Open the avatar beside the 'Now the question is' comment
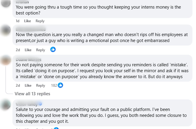This screenshot has width=196, height=129. 6,30
